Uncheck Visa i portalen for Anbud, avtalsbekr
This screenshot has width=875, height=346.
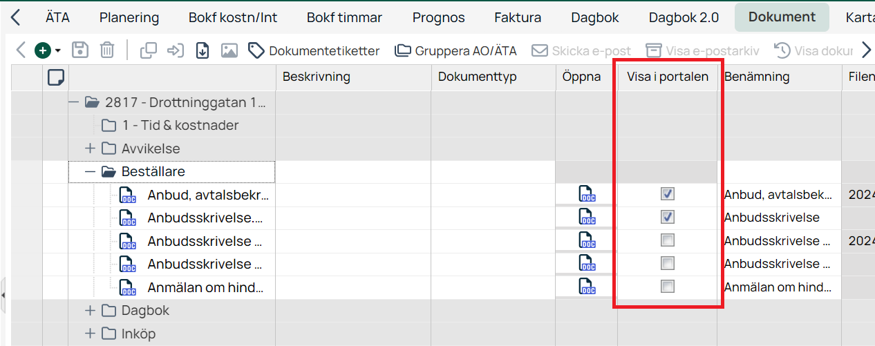point(667,194)
